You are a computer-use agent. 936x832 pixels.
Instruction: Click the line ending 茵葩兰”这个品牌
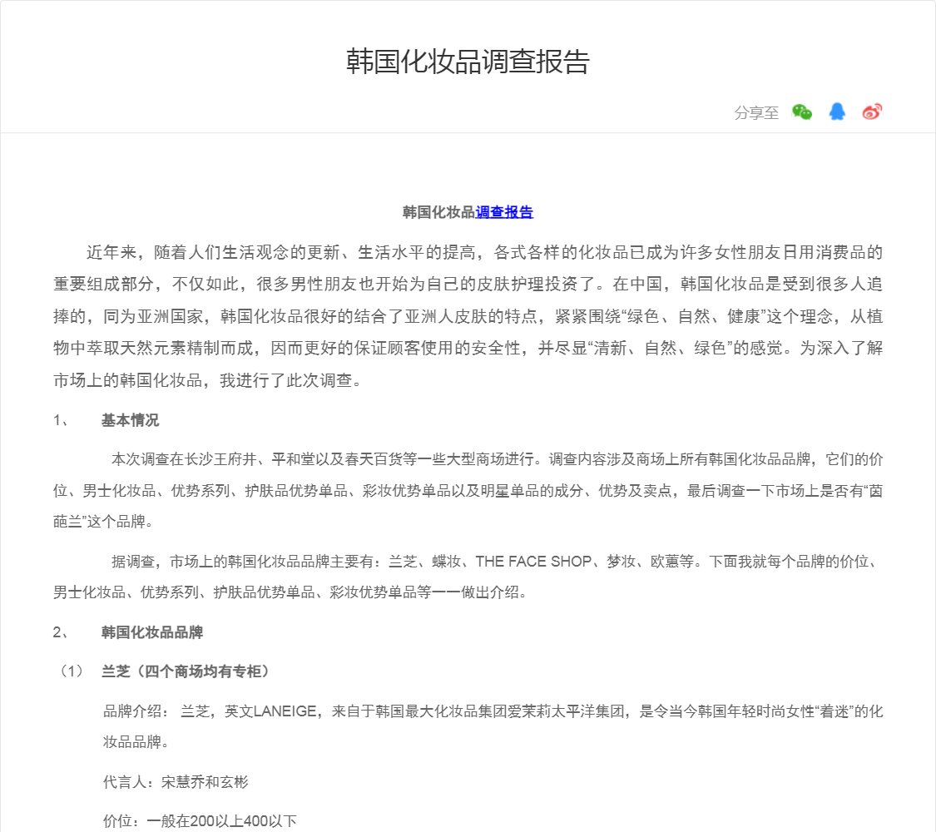point(104,521)
